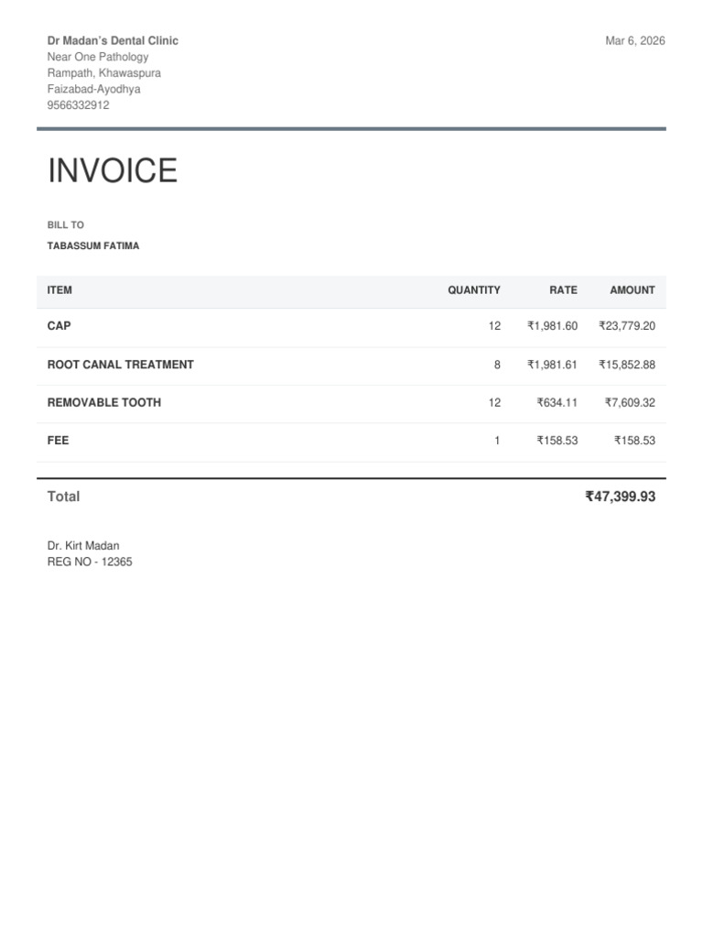Select the customer name TABASSUM FATIMA
The width and height of the screenshot is (703, 938).
point(93,245)
